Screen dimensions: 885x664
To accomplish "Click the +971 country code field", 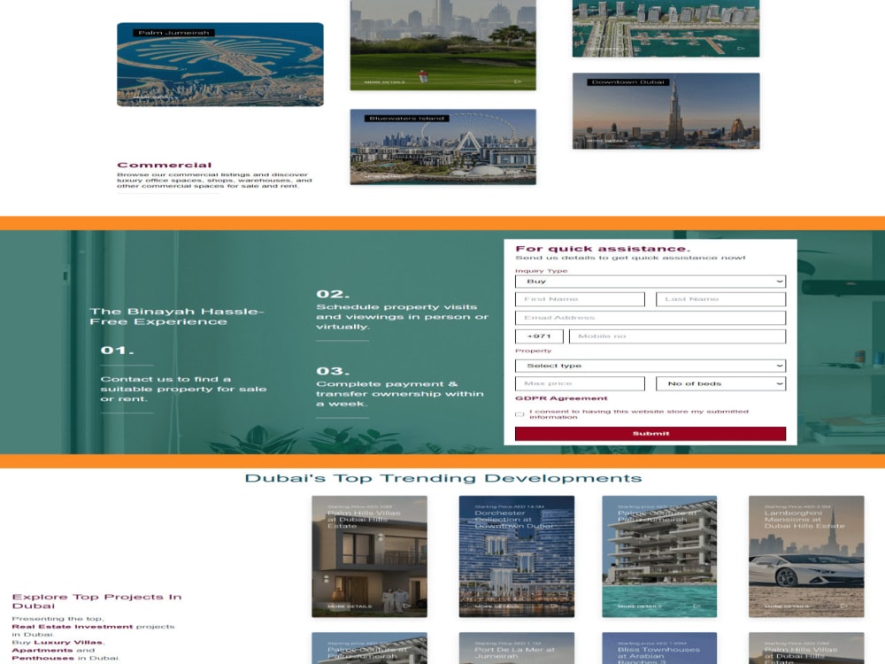I will pyautogui.click(x=539, y=336).
